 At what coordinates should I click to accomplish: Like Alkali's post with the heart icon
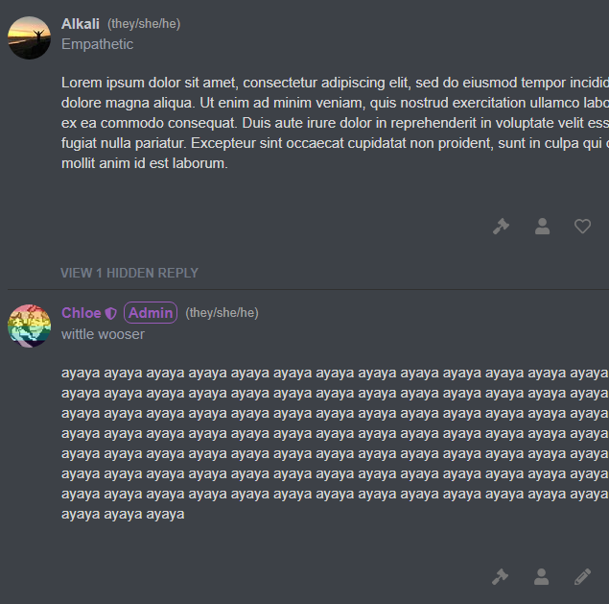[x=582, y=227]
